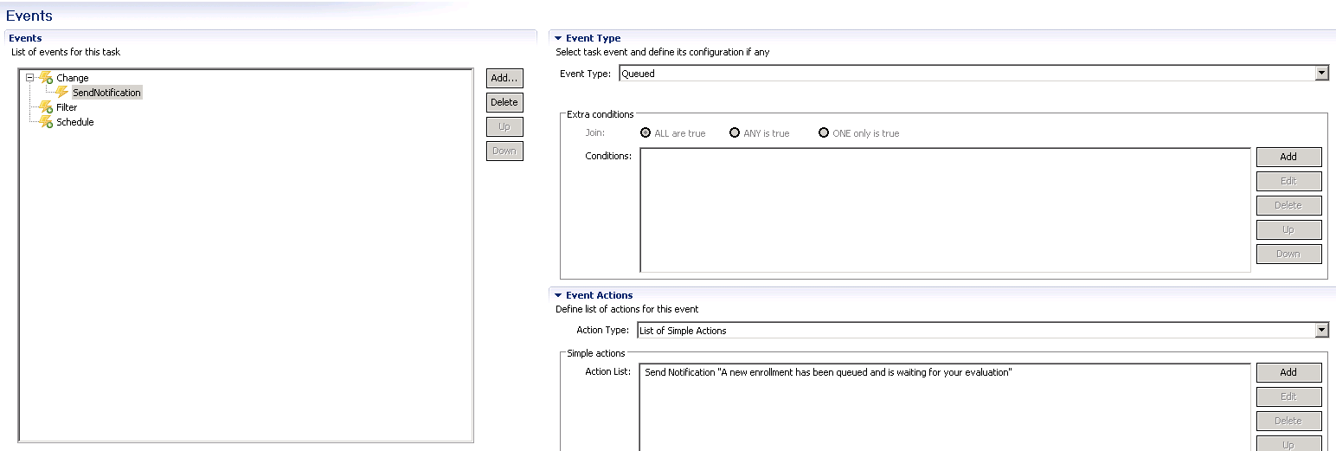The width and height of the screenshot is (1336, 451).
Task: Click Add... button for events list
Action: [504, 78]
